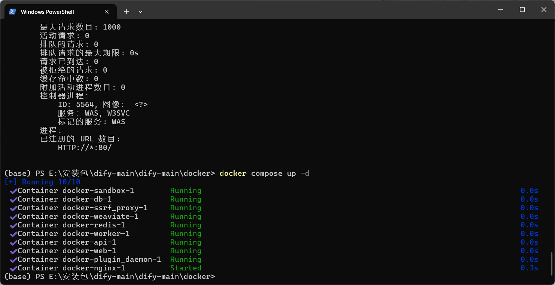
Task: Click the text 'Container docker-sandbox-1'
Action: click(76, 191)
